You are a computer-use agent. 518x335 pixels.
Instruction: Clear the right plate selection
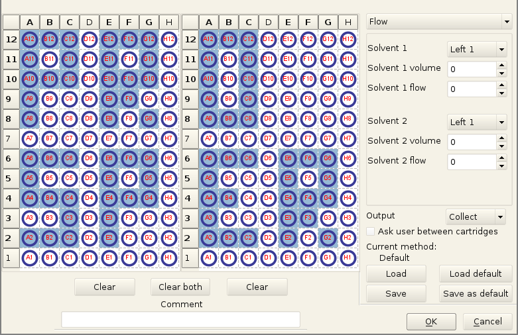[x=257, y=287]
